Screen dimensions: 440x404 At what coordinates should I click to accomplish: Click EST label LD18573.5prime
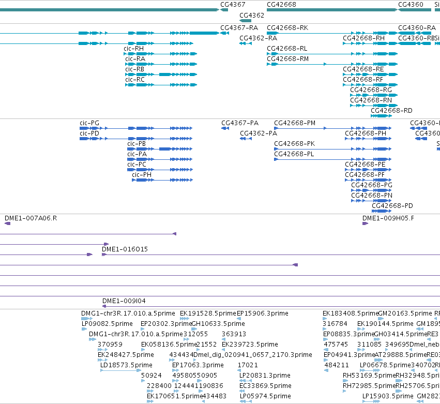[x=126, y=365]
